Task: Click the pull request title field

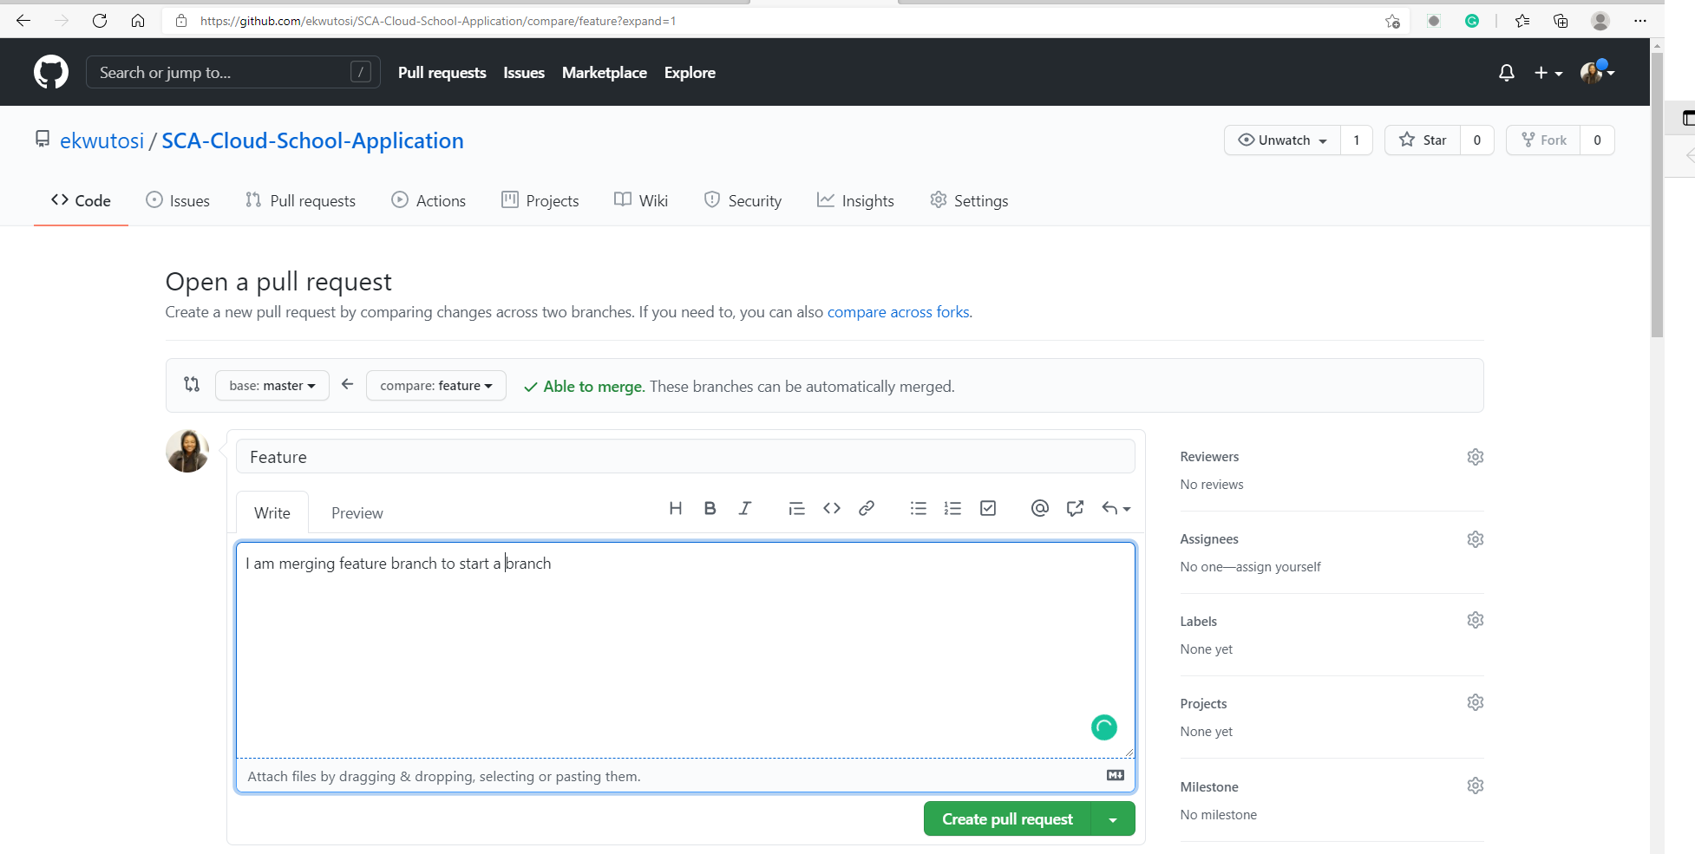Action: coord(685,457)
